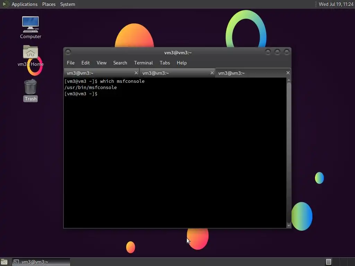
Task: Open the File menu in terminal
Action: pos(71,63)
